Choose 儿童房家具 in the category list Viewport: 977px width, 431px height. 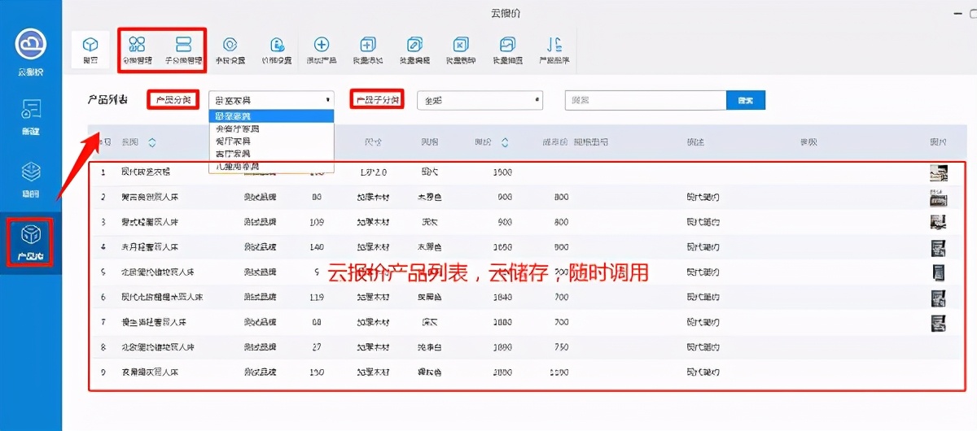271,165
